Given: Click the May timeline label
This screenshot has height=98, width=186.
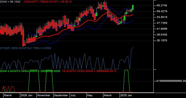Looking at the screenshot, I should 90,95.
